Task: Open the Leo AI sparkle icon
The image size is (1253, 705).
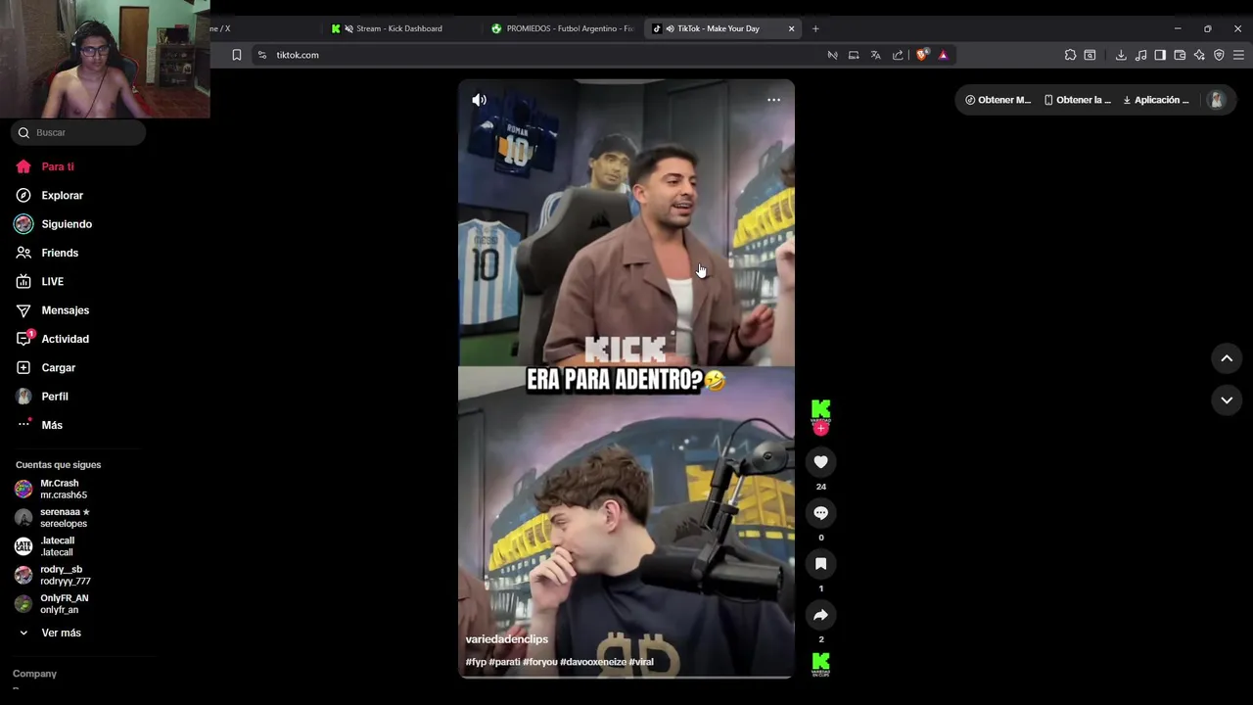Action: pos(1199,55)
